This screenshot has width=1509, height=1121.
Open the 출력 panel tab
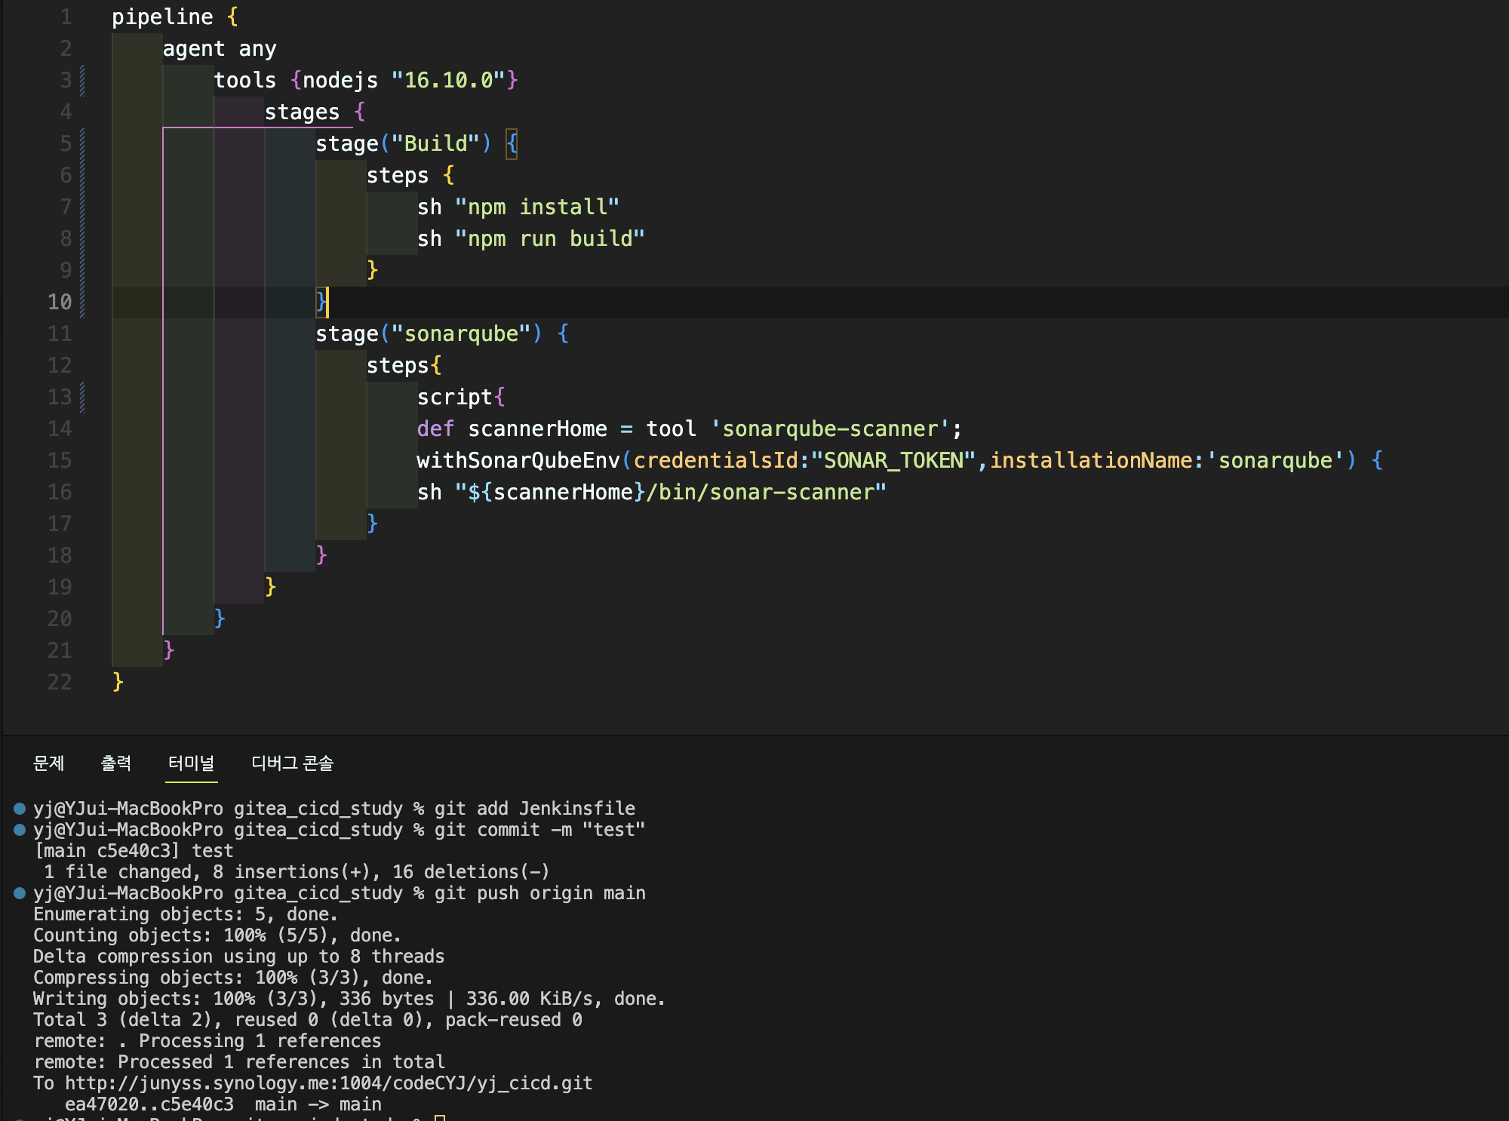click(x=115, y=763)
